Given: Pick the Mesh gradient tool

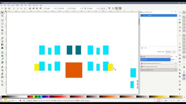Looking at the screenshot, I should pyautogui.click(x=2, y=56).
